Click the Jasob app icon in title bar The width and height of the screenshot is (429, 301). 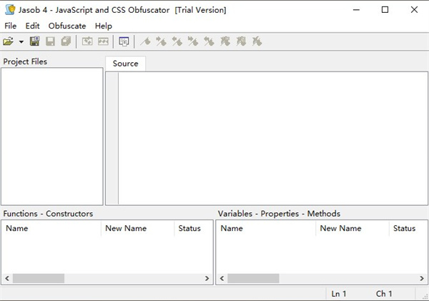point(11,9)
